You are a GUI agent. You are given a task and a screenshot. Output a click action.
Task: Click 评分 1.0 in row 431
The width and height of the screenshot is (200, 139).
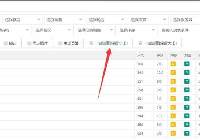[x=159, y=99]
